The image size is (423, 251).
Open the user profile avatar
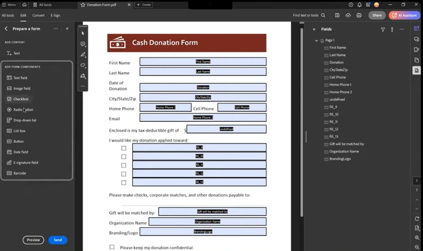376,5
